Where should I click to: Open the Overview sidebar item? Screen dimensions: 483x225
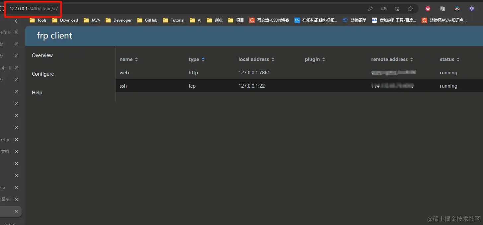[x=42, y=55]
